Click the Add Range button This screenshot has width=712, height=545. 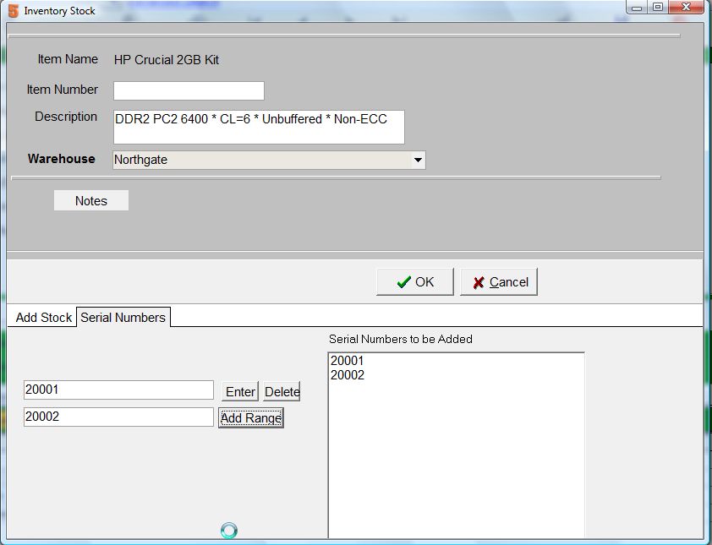point(251,418)
